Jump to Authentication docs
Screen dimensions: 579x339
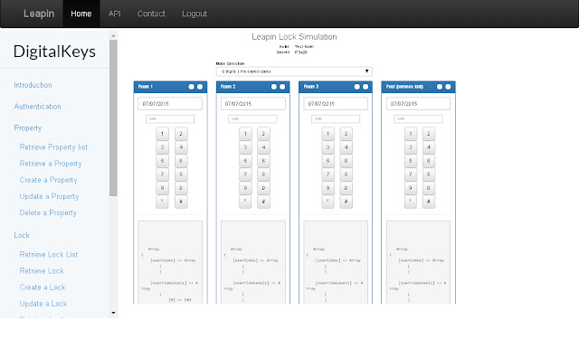[37, 107]
